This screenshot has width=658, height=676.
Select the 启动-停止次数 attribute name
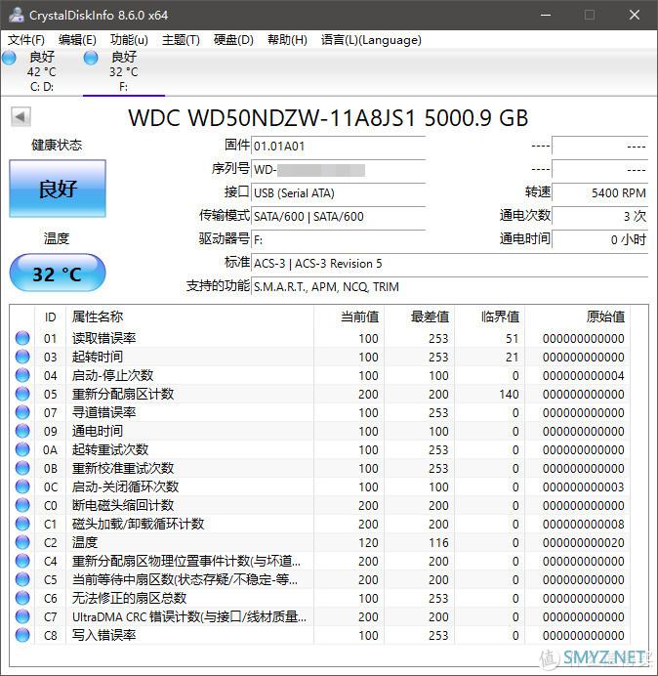(112, 375)
